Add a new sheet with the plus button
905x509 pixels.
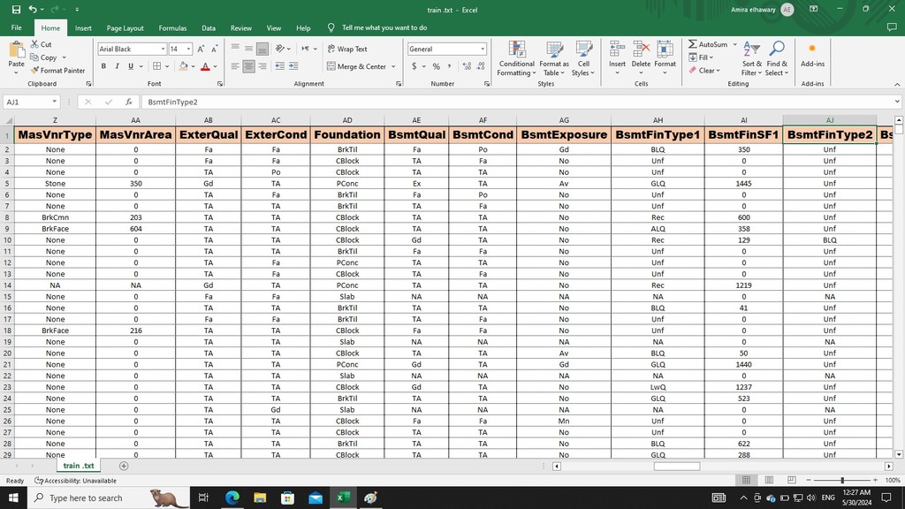pyautogui.click(x=124, y=466)
